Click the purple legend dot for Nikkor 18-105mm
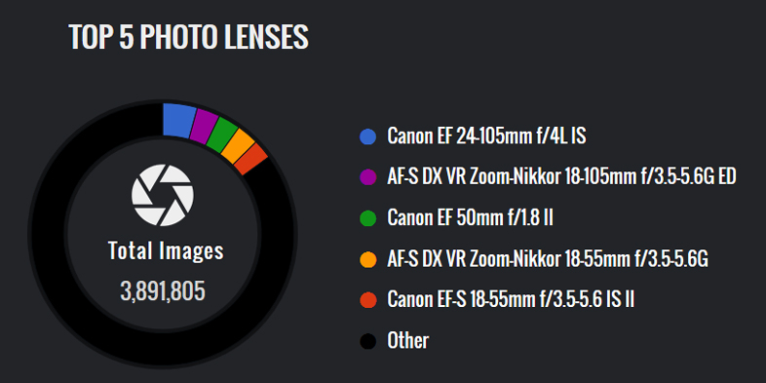This screenshot has height=383, width=766. 367,177
